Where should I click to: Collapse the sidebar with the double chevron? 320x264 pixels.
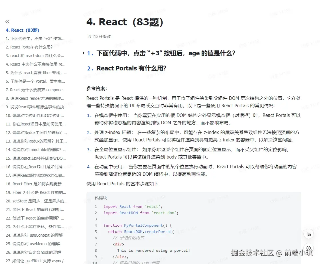pos(7,22)
